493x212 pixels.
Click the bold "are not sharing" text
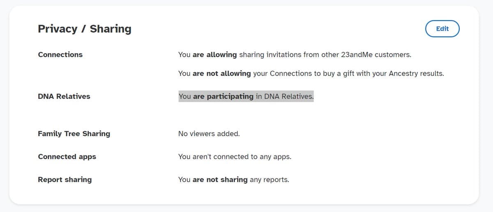coord(220,180)
